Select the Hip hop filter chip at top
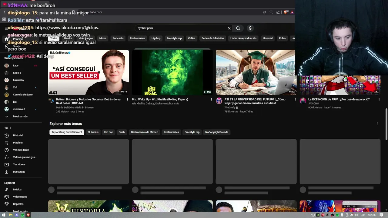The width and height of the screenshot is (388, 218). [x=156, y=38]
